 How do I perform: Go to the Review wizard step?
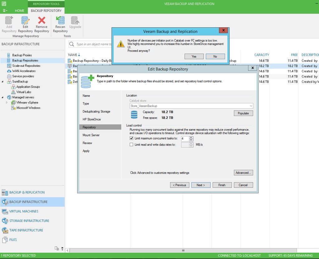(87, 143)
